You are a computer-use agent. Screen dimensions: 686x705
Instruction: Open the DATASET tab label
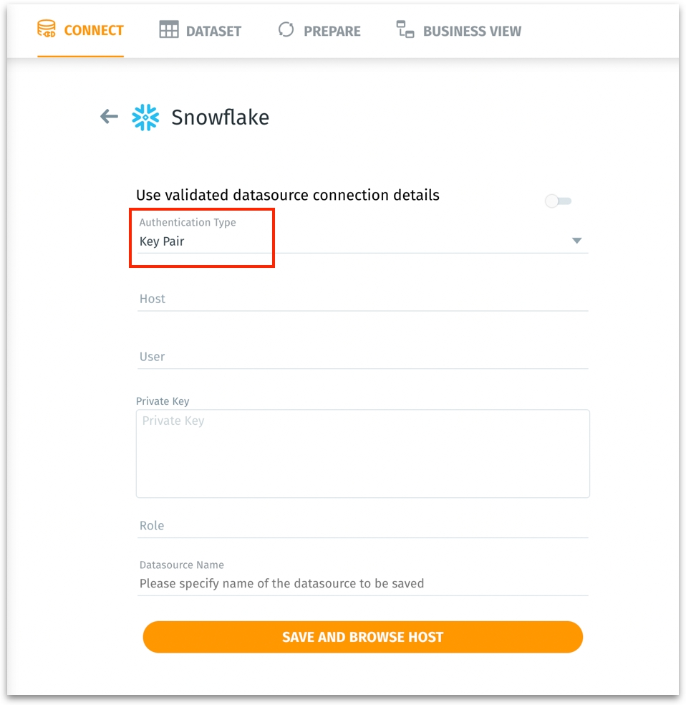coord(213,31)
